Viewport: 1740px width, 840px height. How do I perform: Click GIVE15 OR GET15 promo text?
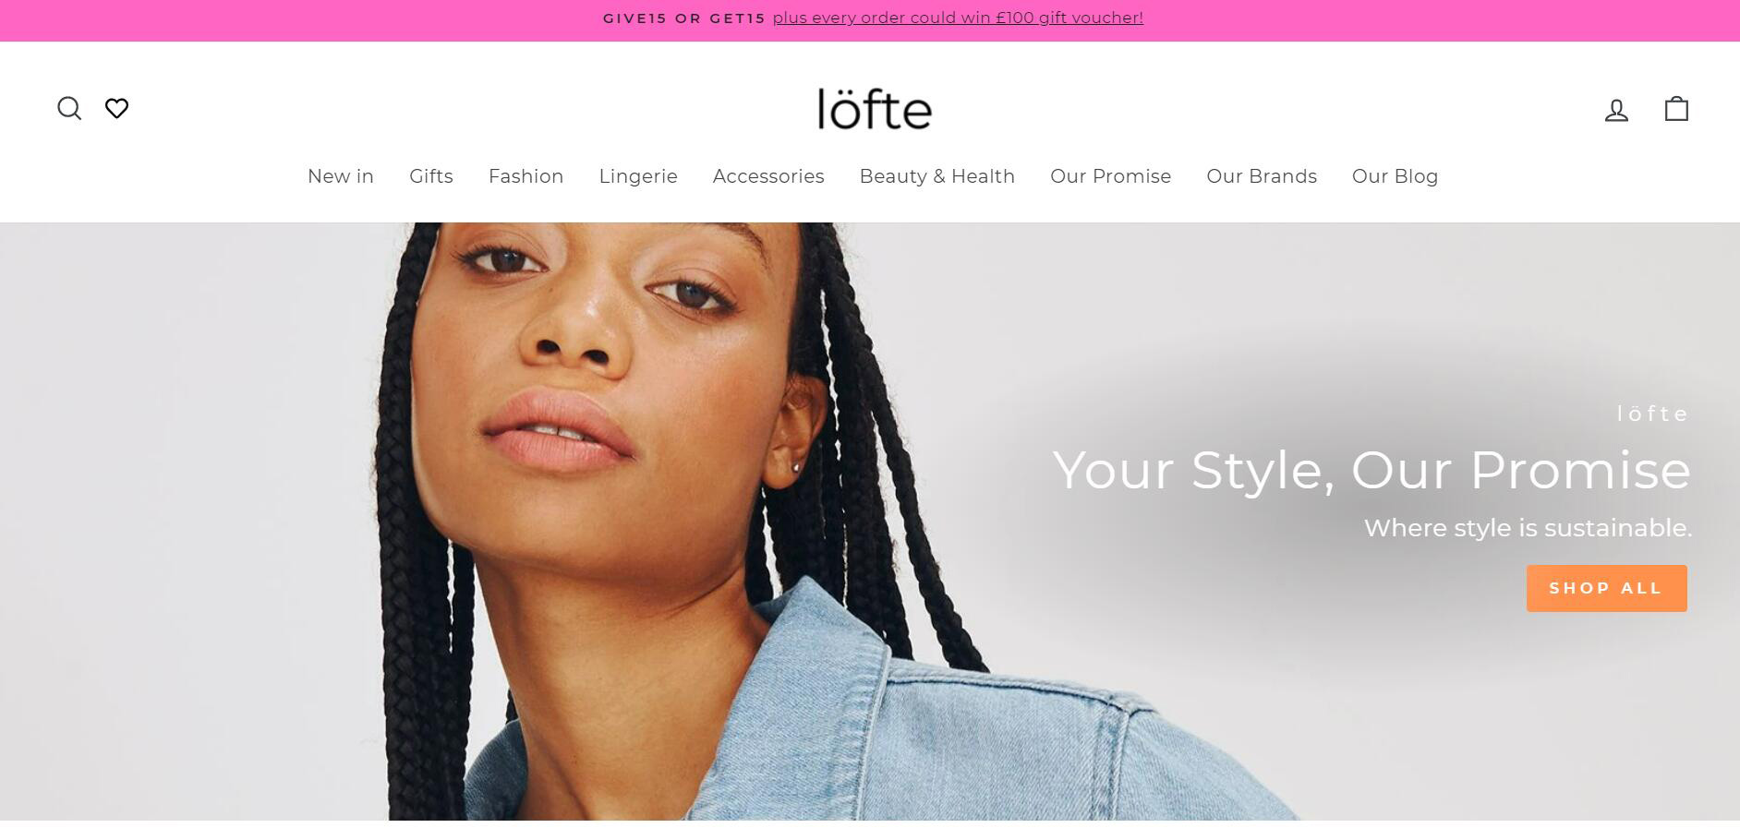click(684, 18)
